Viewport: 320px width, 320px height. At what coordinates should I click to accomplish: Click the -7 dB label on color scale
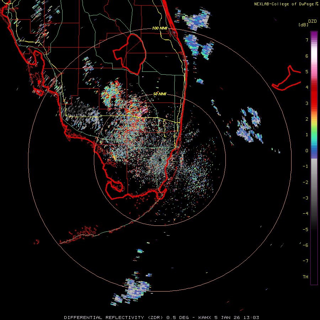(x=305, y=261)
